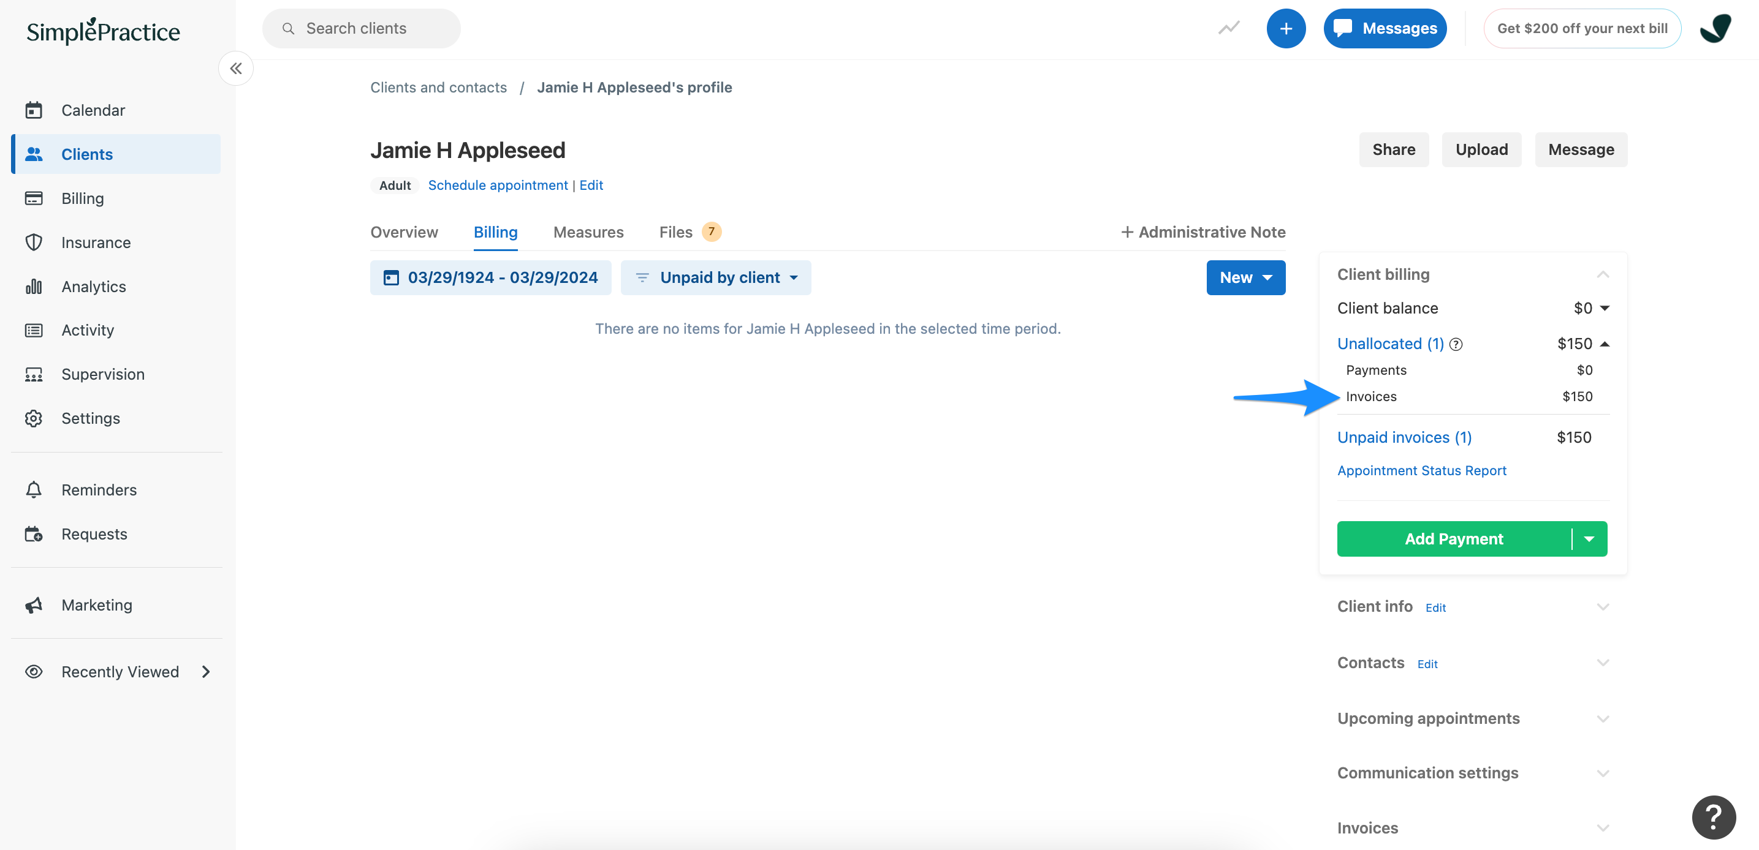Click the green Add Payment button
This screenshot has height=850, width=1759.
tap(1454, 539)
